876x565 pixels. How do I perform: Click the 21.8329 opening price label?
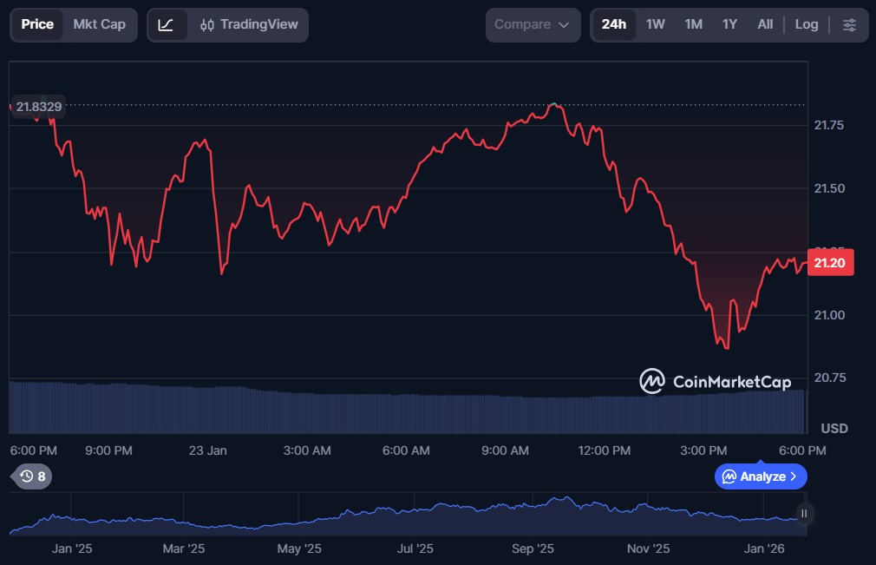[x=38, y=106]
